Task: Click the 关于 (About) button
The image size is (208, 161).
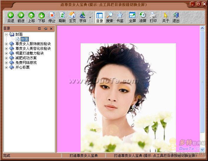Action: [166, 17]
